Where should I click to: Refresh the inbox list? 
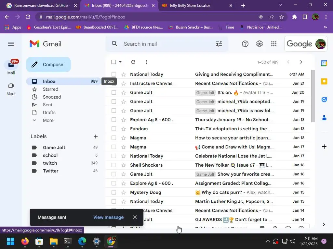(x=133, y=62)
